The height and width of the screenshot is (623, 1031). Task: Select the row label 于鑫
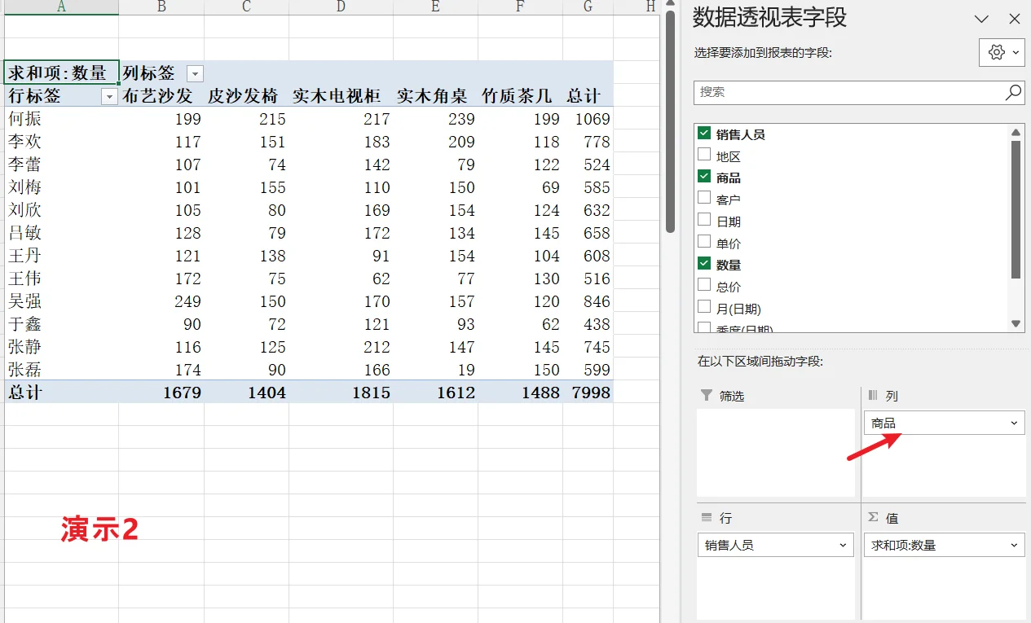coord(61,324)
